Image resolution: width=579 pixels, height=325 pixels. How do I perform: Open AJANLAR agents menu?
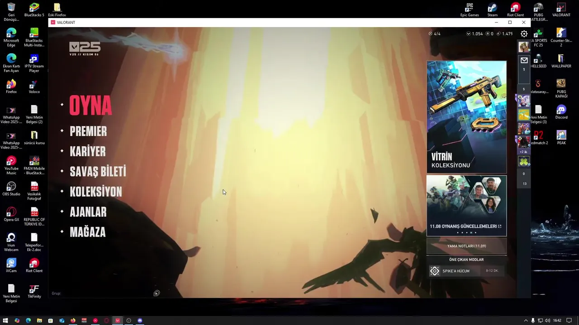point(88,212)
